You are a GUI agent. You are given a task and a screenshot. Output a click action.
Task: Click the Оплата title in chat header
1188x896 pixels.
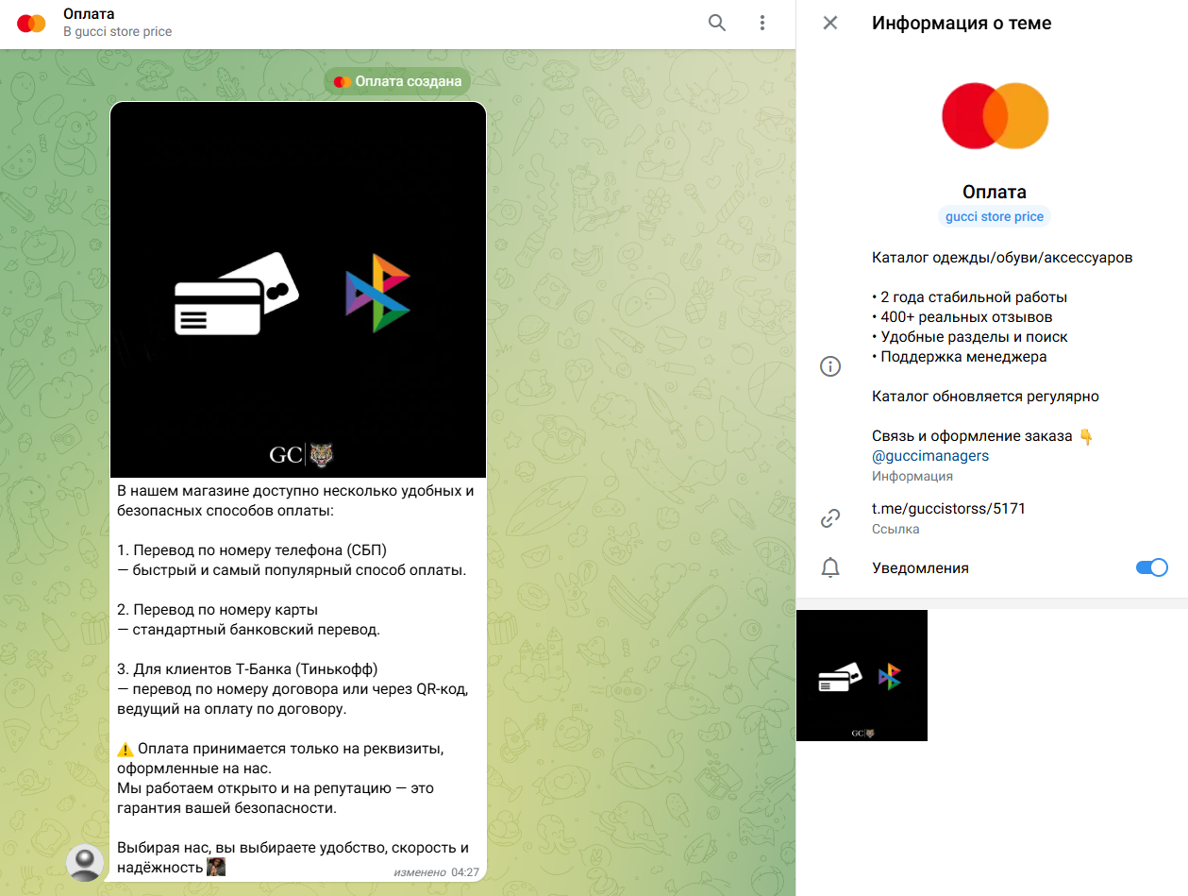89,14
